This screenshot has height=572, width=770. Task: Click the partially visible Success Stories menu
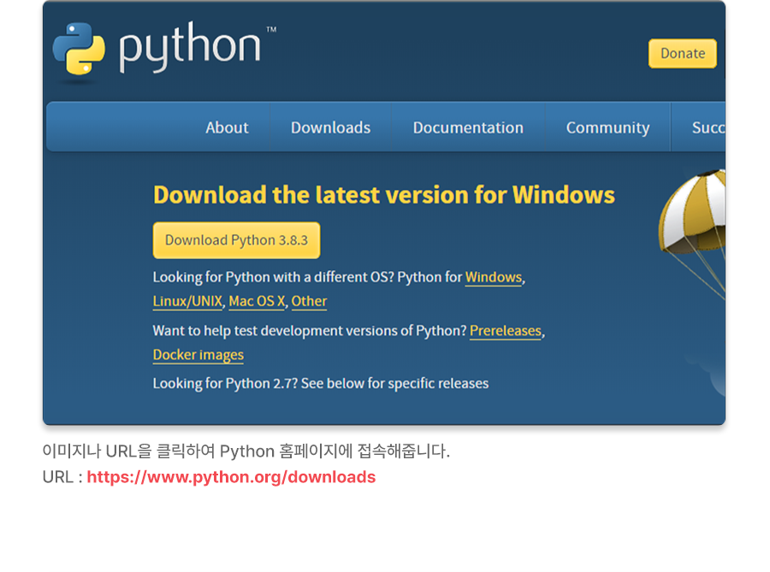(x=708, y=127)
